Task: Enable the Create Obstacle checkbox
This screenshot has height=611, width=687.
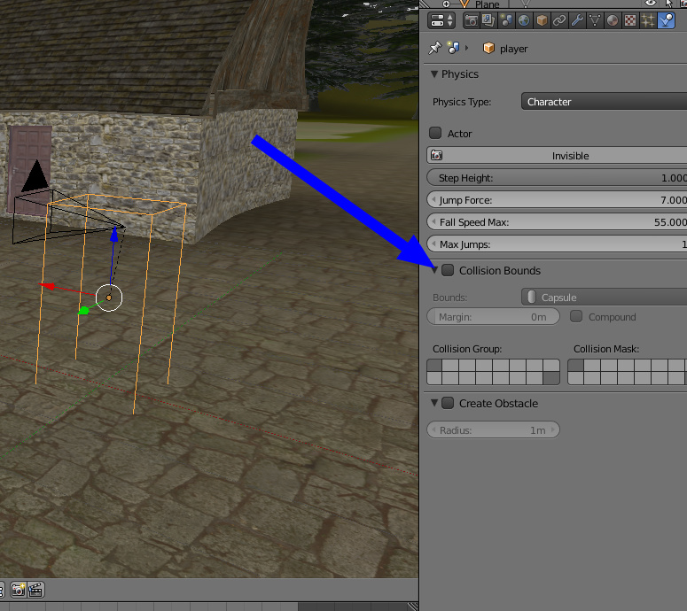Action: point(448,403)
